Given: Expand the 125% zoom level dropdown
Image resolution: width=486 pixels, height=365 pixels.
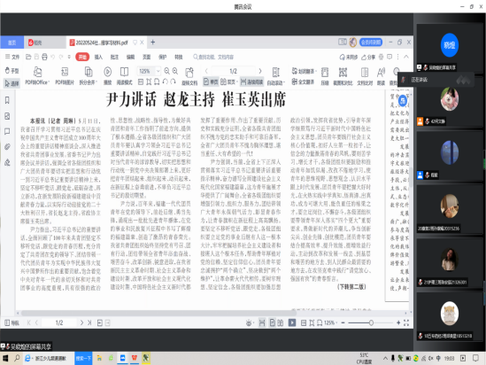Looking at the screenshot, I should [x=158, y=72].
